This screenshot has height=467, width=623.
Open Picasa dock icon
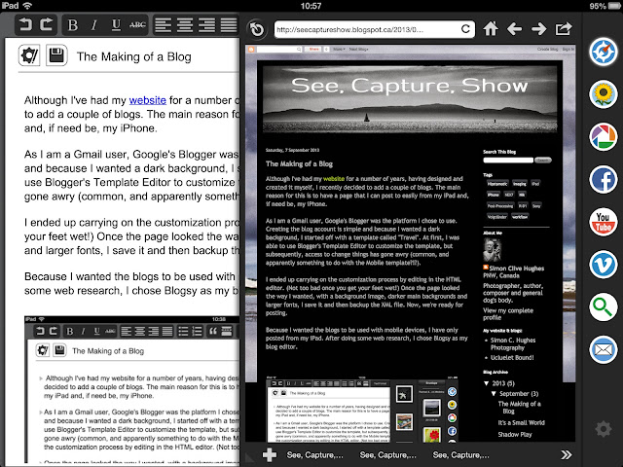click(604, 137)
